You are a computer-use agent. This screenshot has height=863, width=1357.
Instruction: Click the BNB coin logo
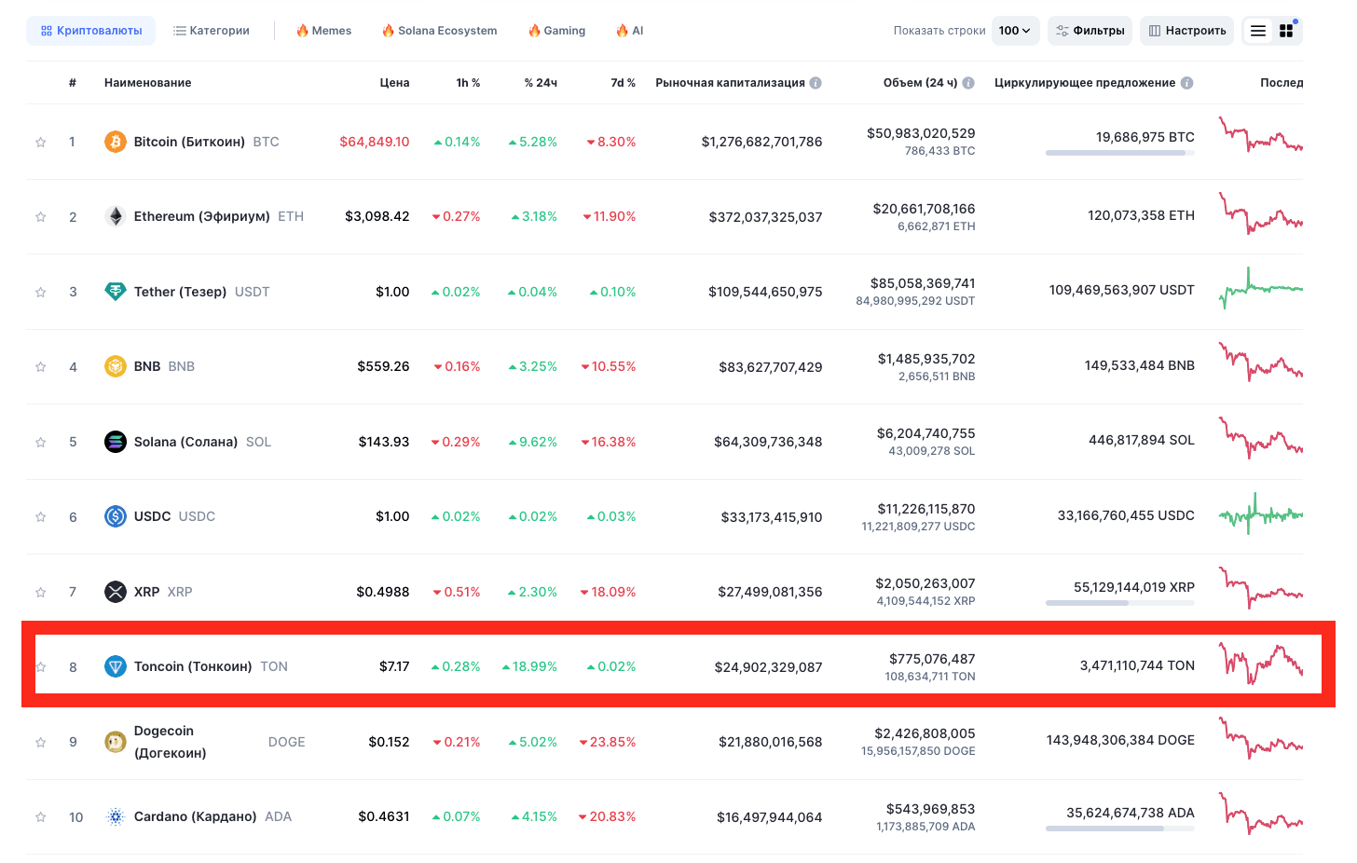[116, 366]
